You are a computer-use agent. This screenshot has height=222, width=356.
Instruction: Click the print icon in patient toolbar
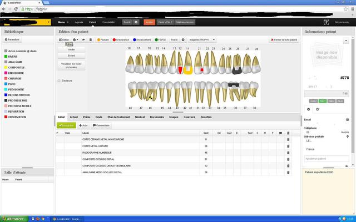[75, 40]
